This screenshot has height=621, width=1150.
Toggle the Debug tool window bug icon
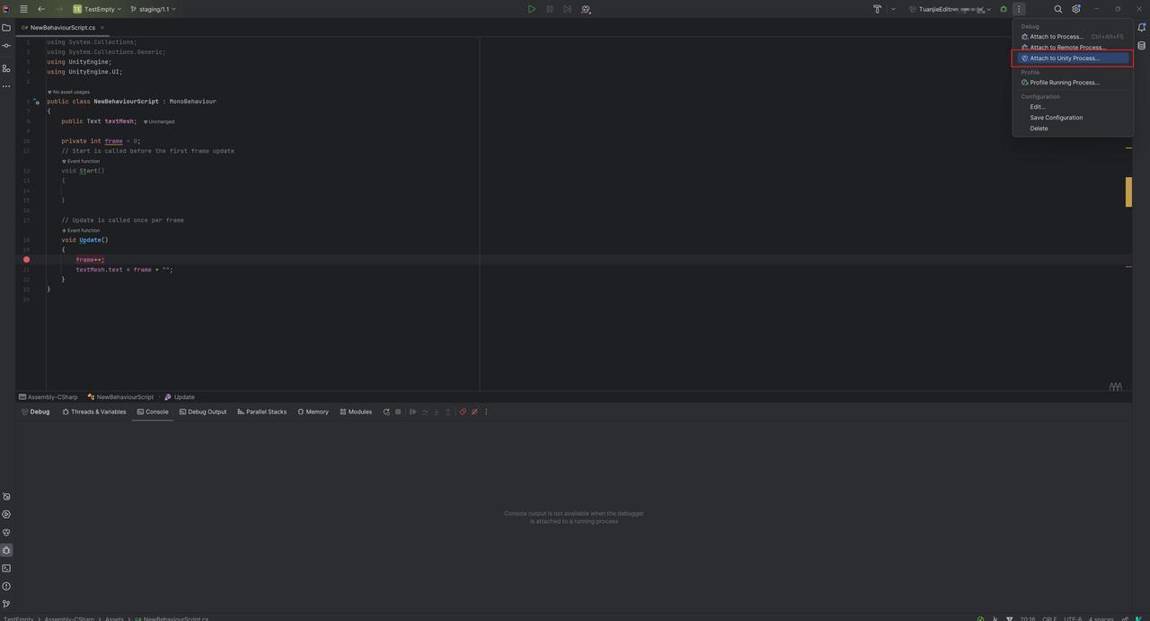click(x=6, y=550)
